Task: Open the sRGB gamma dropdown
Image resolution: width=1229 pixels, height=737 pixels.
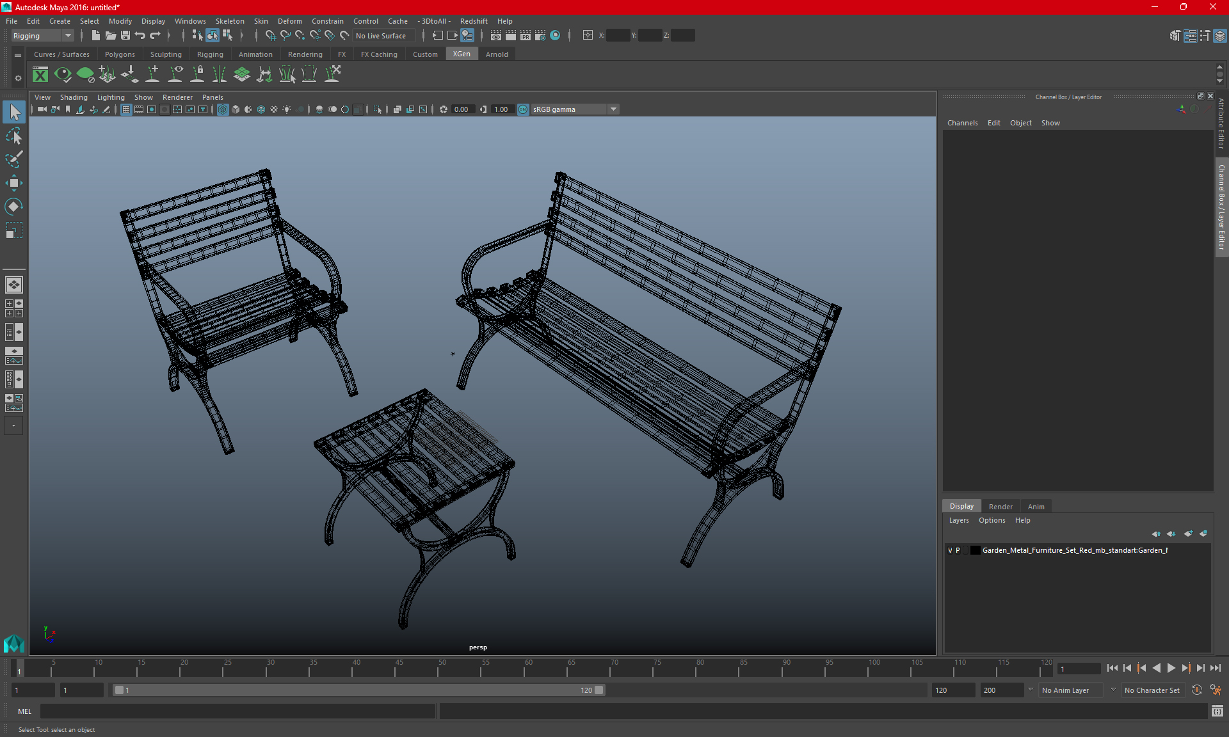Action: [575, 109]
